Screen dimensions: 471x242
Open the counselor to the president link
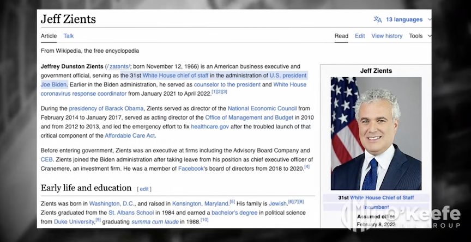coord(227,84)
